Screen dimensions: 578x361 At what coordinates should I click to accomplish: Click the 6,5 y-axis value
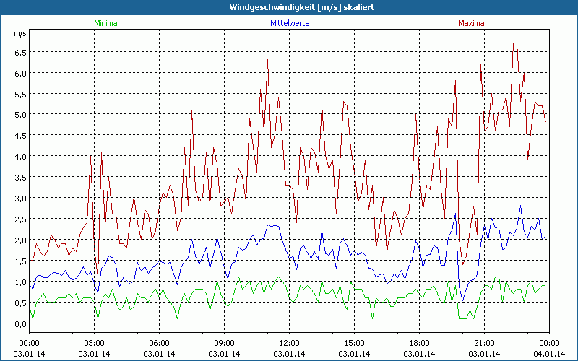point(20,52)
